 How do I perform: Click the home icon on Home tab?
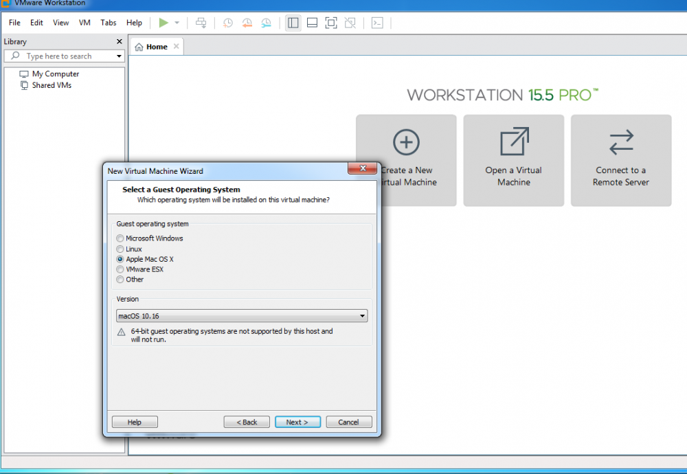pos(139,47)
